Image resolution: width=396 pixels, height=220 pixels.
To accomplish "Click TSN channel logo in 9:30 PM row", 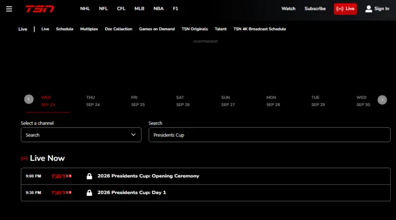I will pos(61,193).
